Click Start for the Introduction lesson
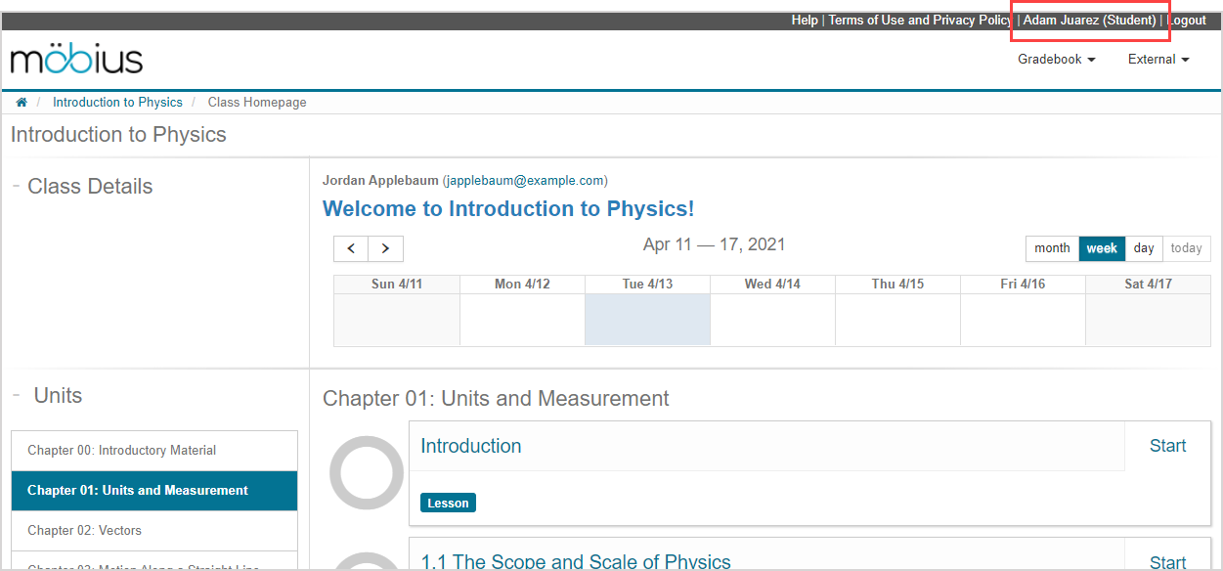The width and height of the screenshot is (1223, 571). click(x=1167, y=446)
